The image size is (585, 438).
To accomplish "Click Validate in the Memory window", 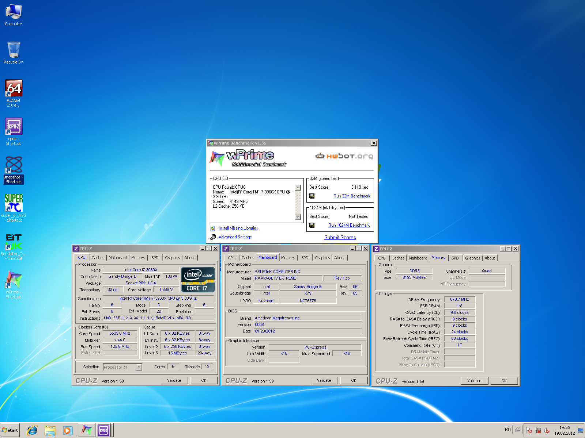I will 474,381.
